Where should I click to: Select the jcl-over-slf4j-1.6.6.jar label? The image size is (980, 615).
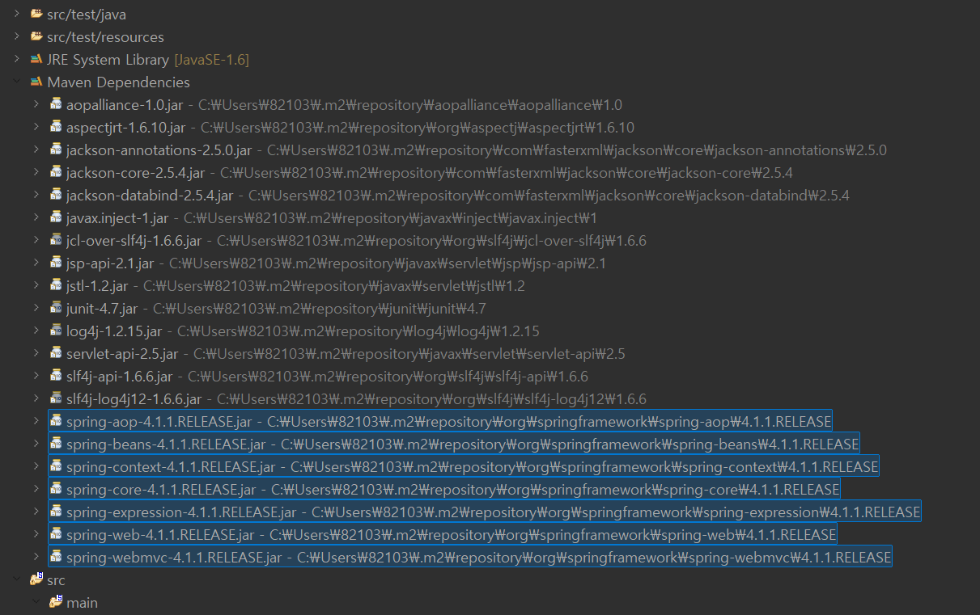click(x=134, y=241)
